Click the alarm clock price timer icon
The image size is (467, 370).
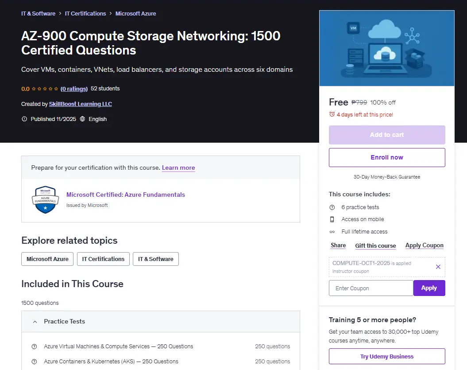point(332,114)
